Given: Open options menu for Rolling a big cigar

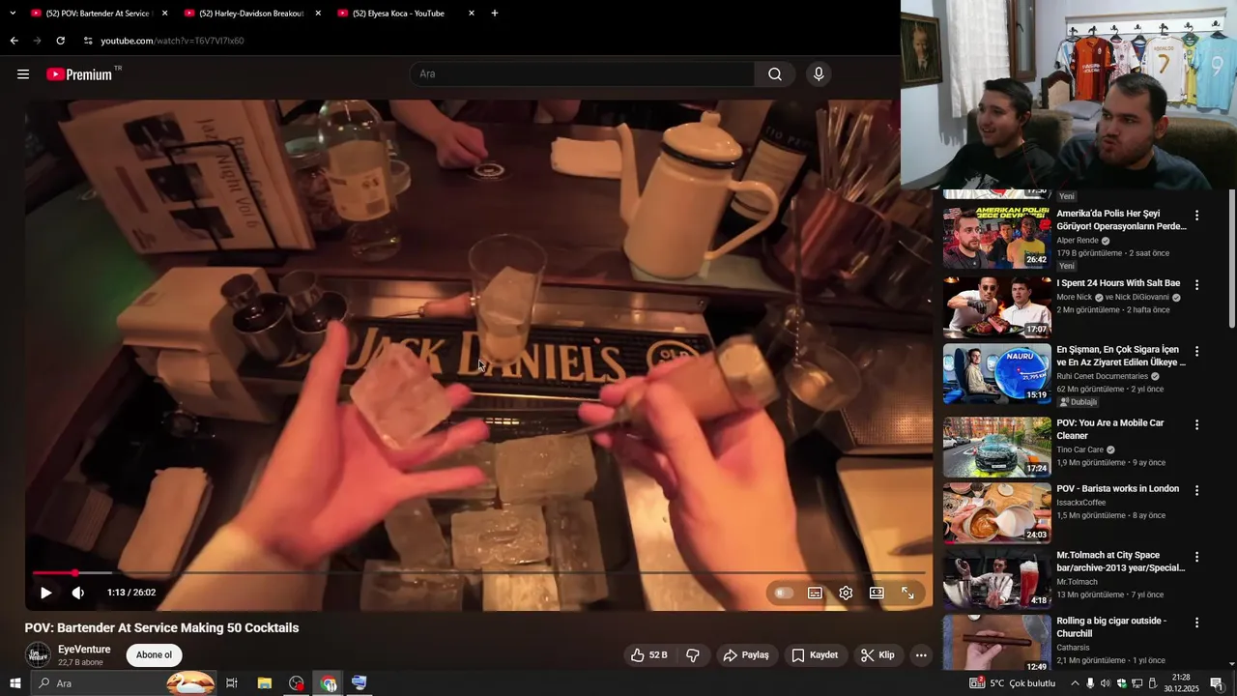Looking at the screenshot, I should [1196, 623].
